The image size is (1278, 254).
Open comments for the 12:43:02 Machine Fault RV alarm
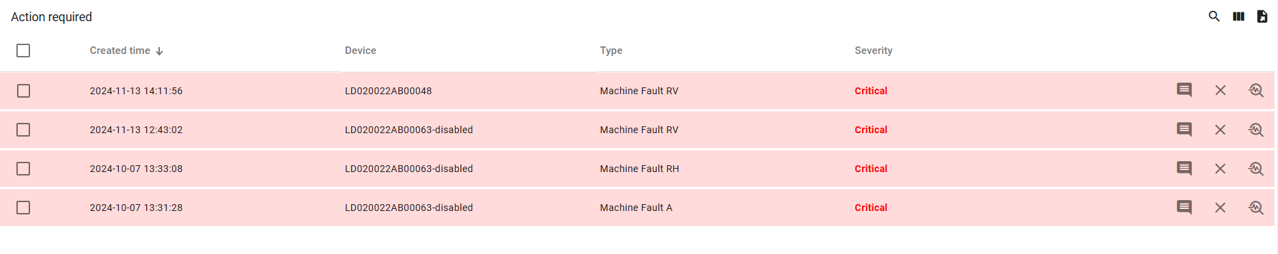(1184, 130)
